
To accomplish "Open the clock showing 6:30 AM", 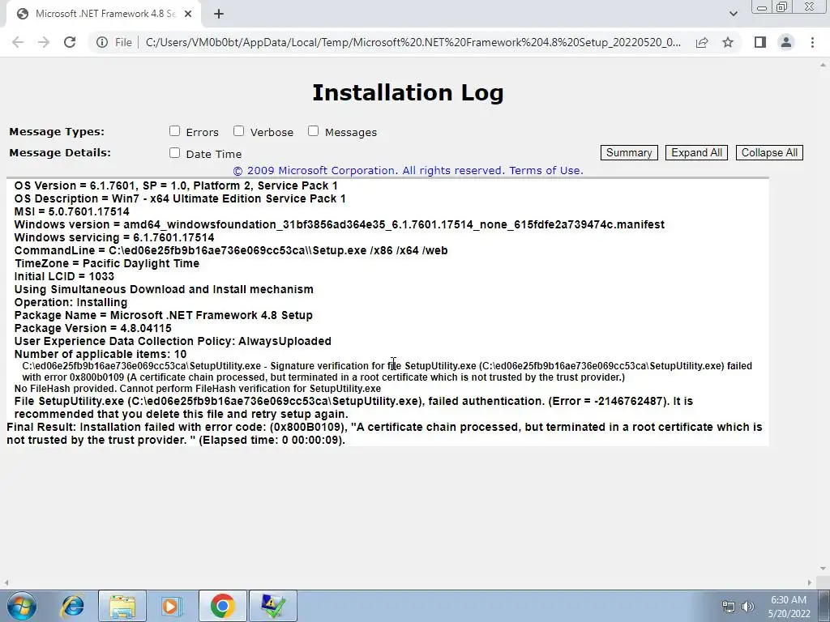I will click(x=789, y=607).
